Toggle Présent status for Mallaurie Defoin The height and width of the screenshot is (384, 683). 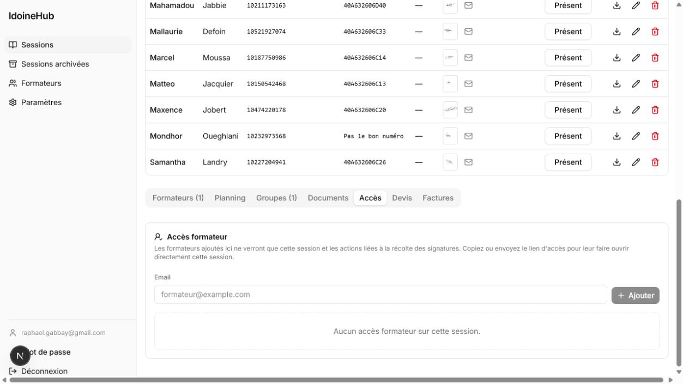(568, 32)
